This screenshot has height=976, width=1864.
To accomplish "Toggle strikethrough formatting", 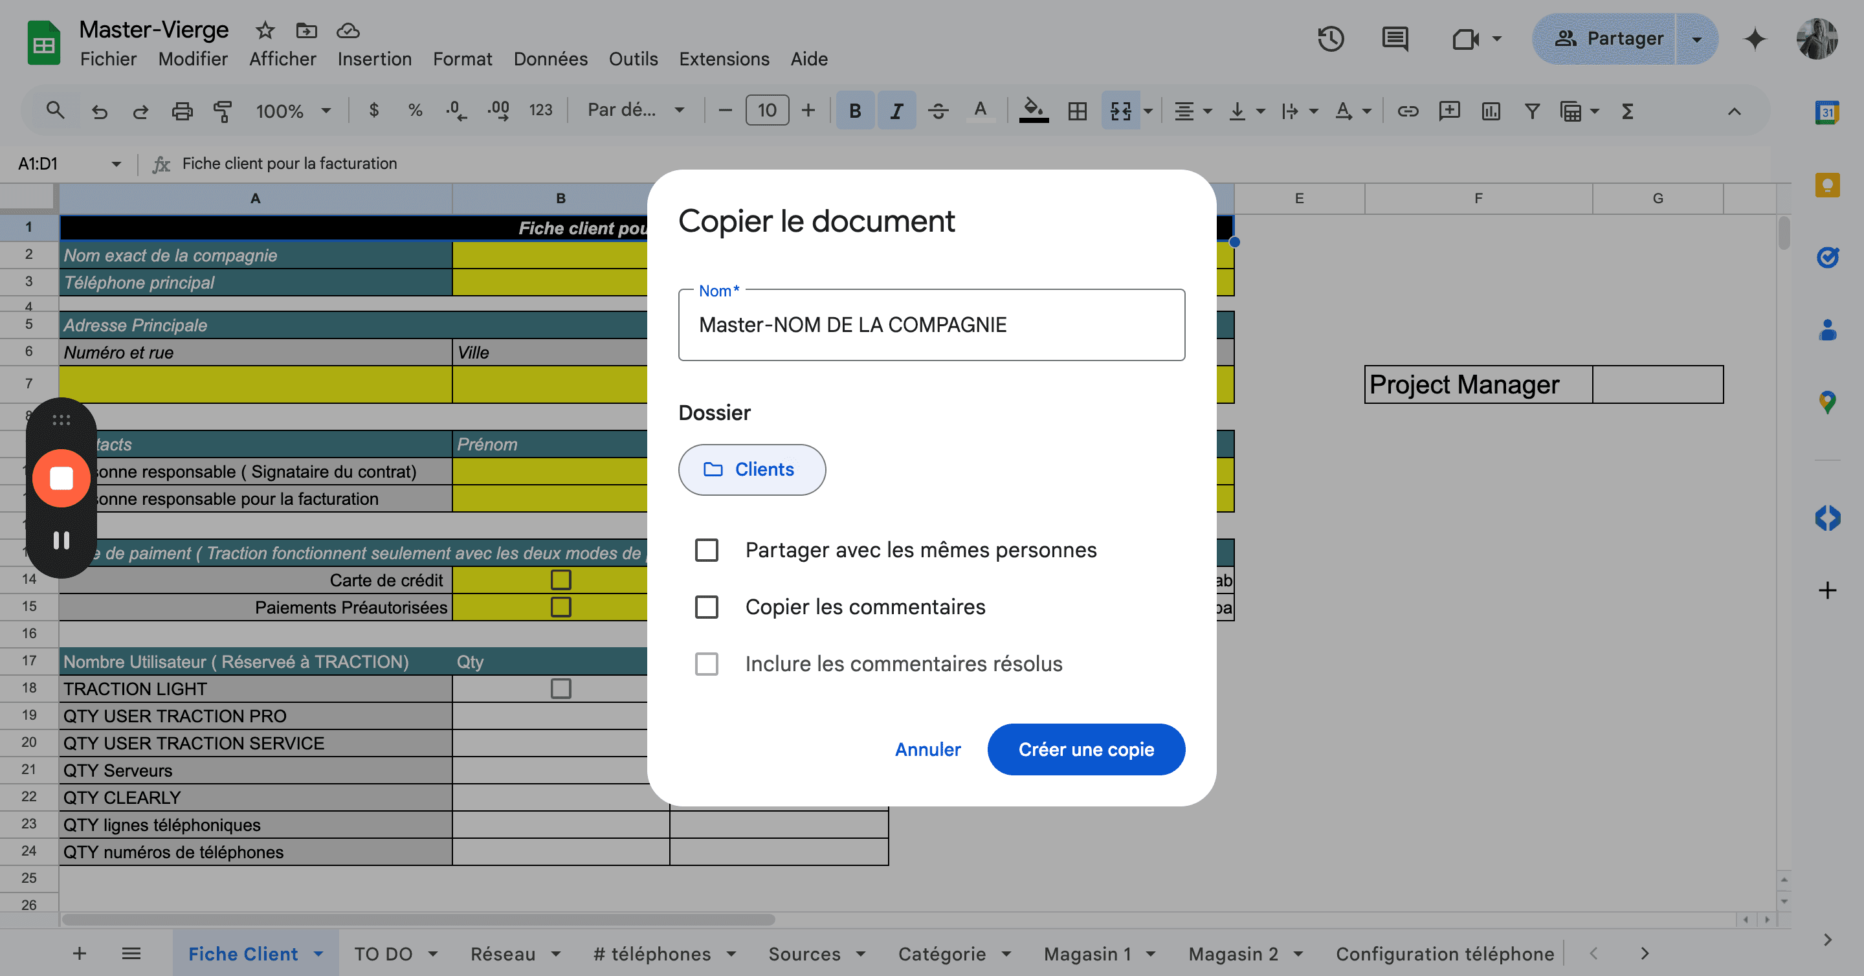I will 938,111.
